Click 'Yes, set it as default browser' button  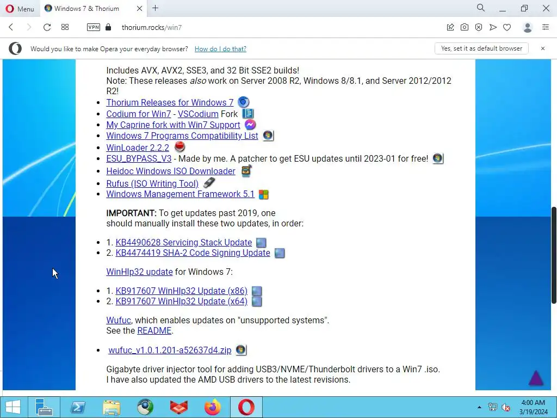pyautogui.click(x=481, y=48)
